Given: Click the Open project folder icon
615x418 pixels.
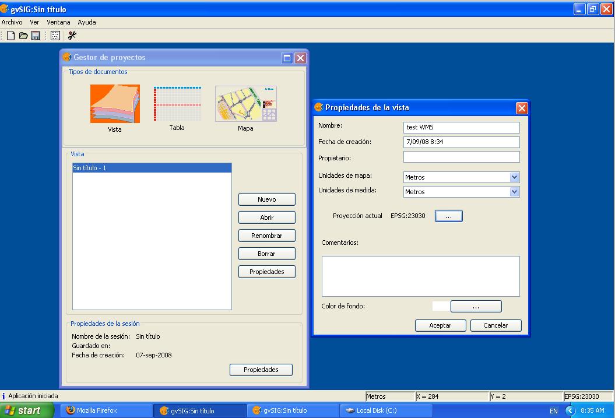Looking at the screenshot, I should coord(23,36).
